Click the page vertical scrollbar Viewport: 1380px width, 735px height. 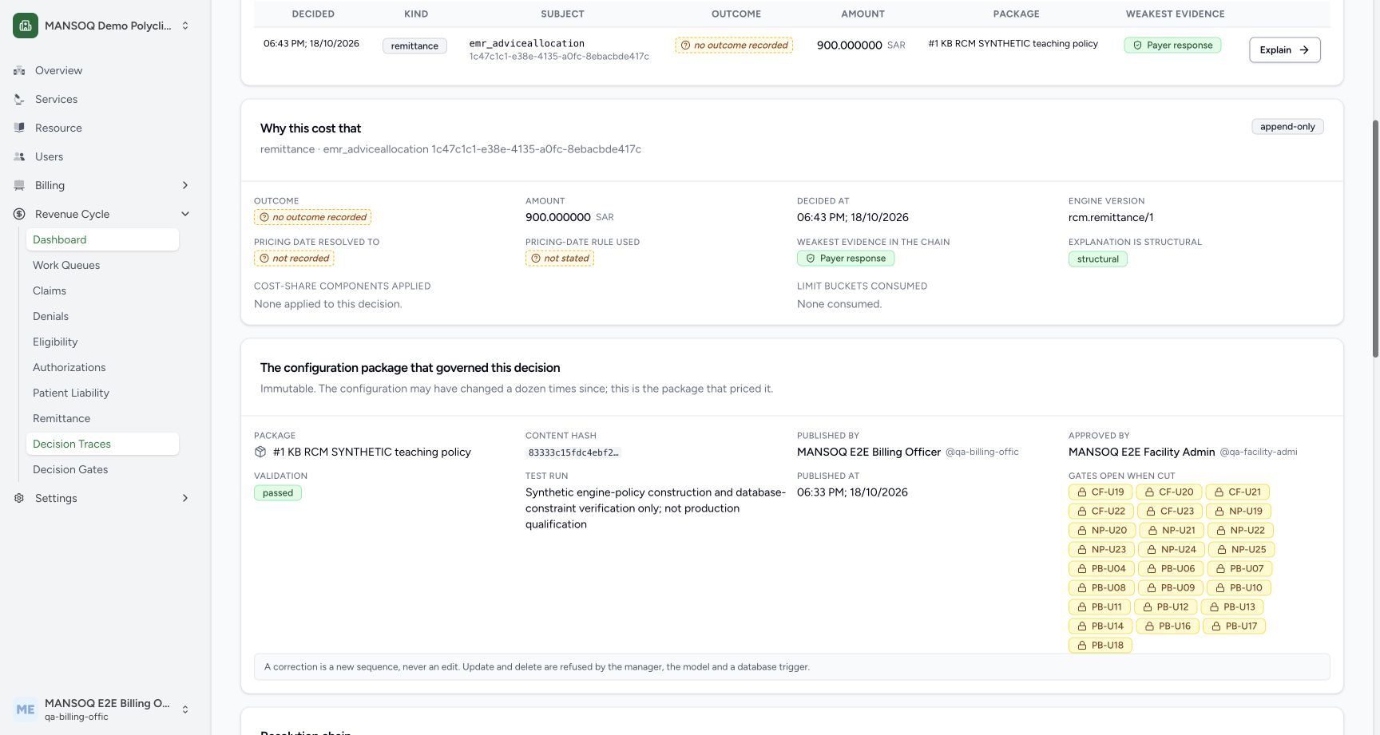(x=1375, y=239)
